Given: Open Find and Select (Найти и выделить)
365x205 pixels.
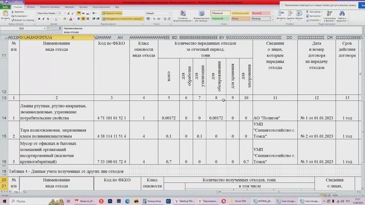Looking at the screenshot, I should point(342,16).
